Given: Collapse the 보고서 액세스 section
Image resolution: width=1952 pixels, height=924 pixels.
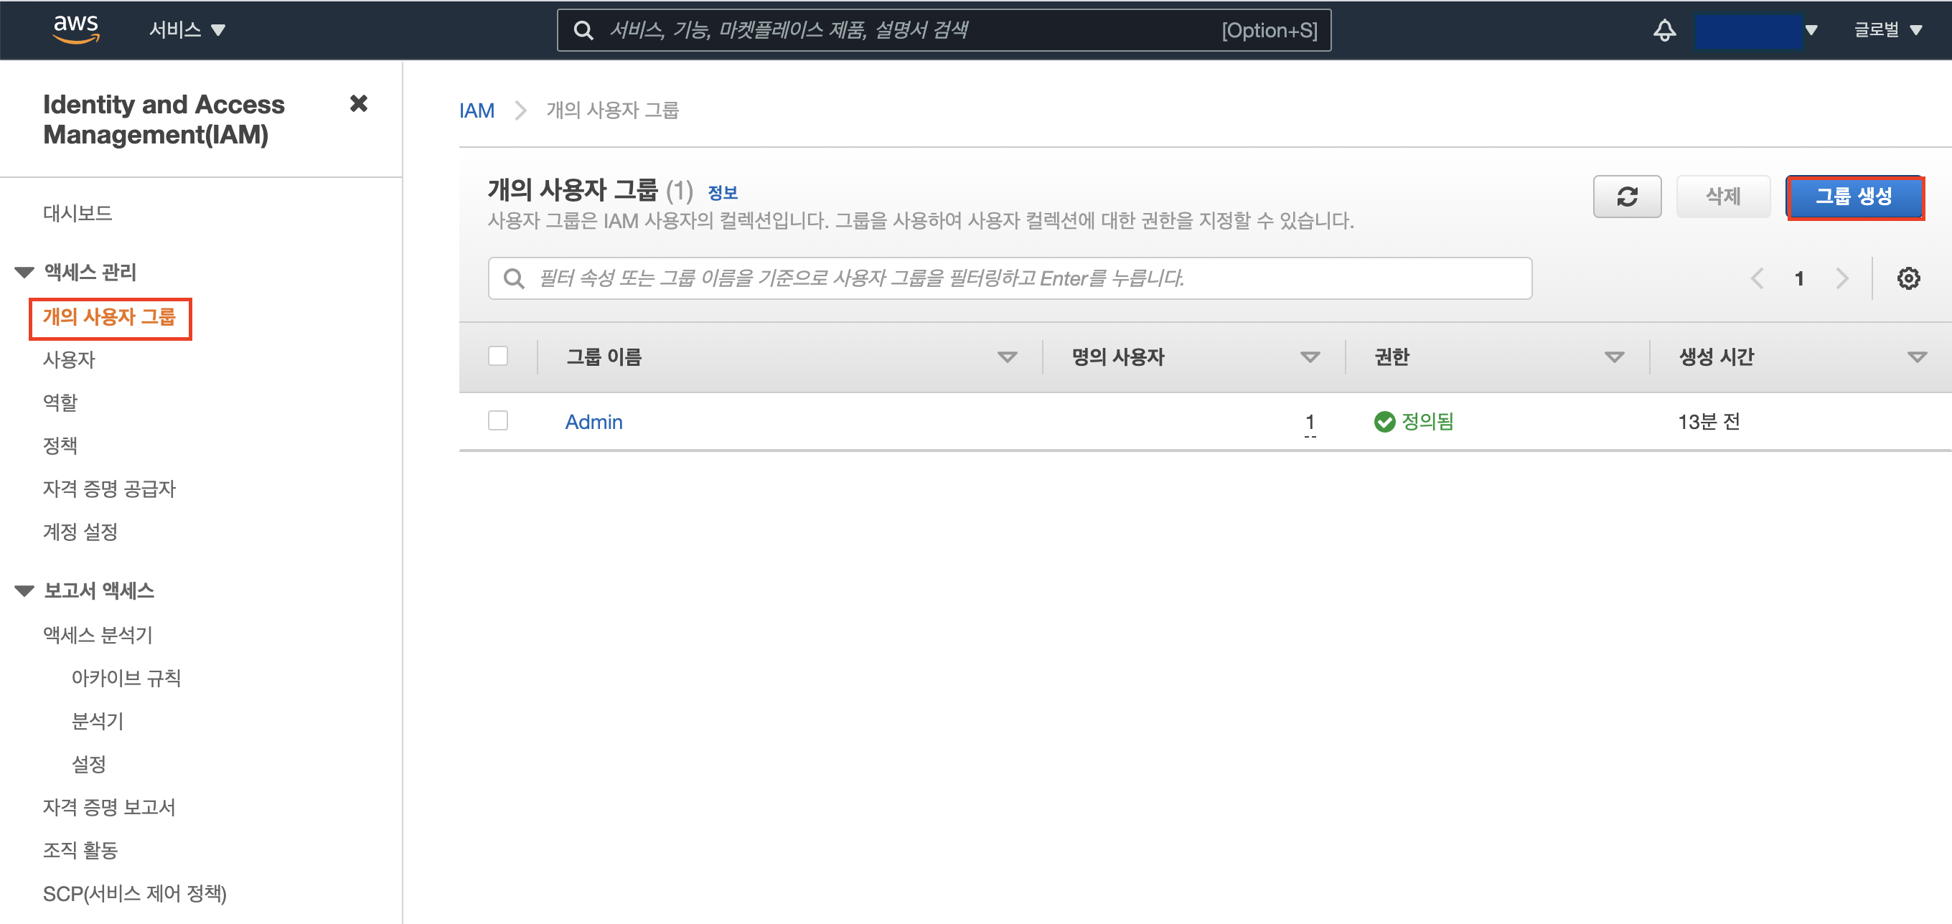Looking at the screenshot, I should coord(25,590).
